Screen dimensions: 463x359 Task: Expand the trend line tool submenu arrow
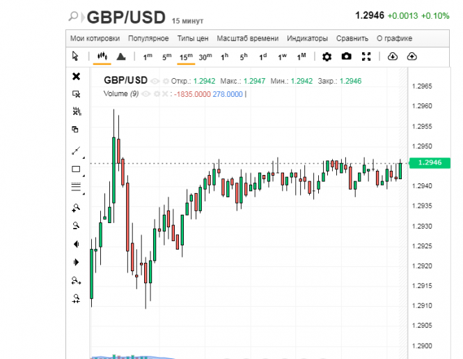click(x=84, y=158)
